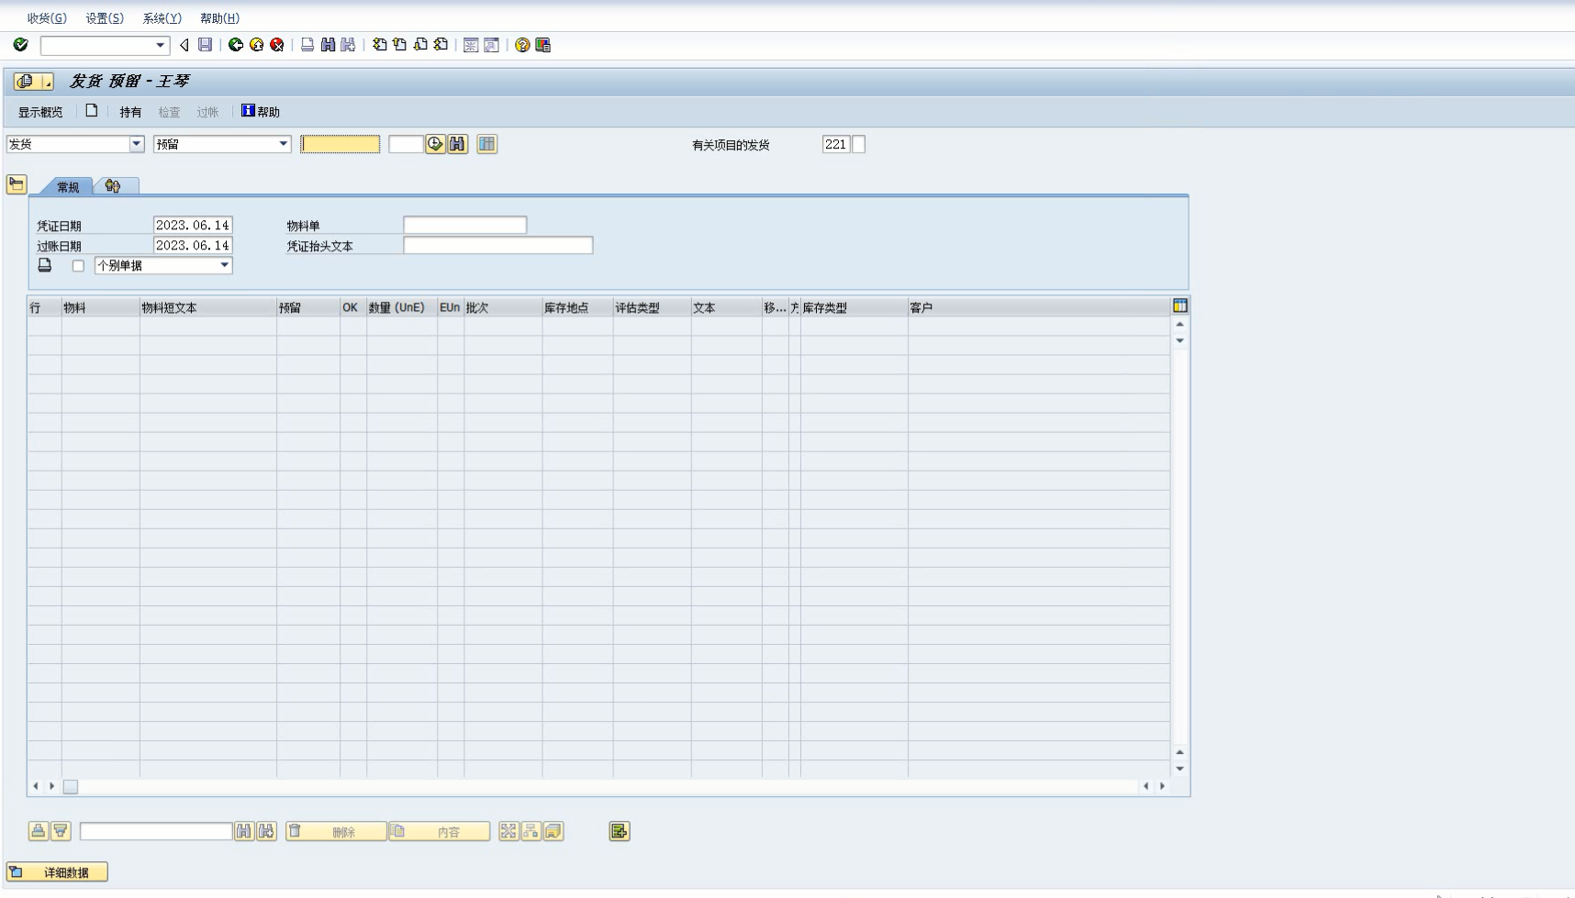The height and width of the screenshot is (898, 1575).
Task: Click the printer icon in top toolbar
Action: 307,45
